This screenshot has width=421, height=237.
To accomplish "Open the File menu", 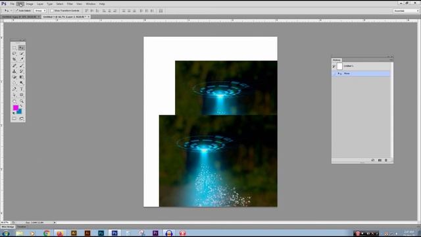I will [x=12, y=4].
